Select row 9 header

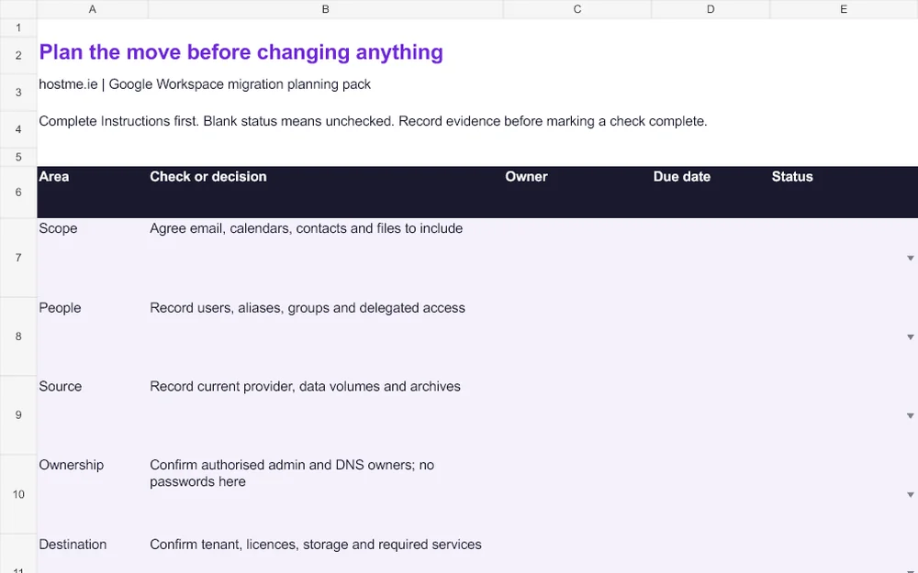18,415
